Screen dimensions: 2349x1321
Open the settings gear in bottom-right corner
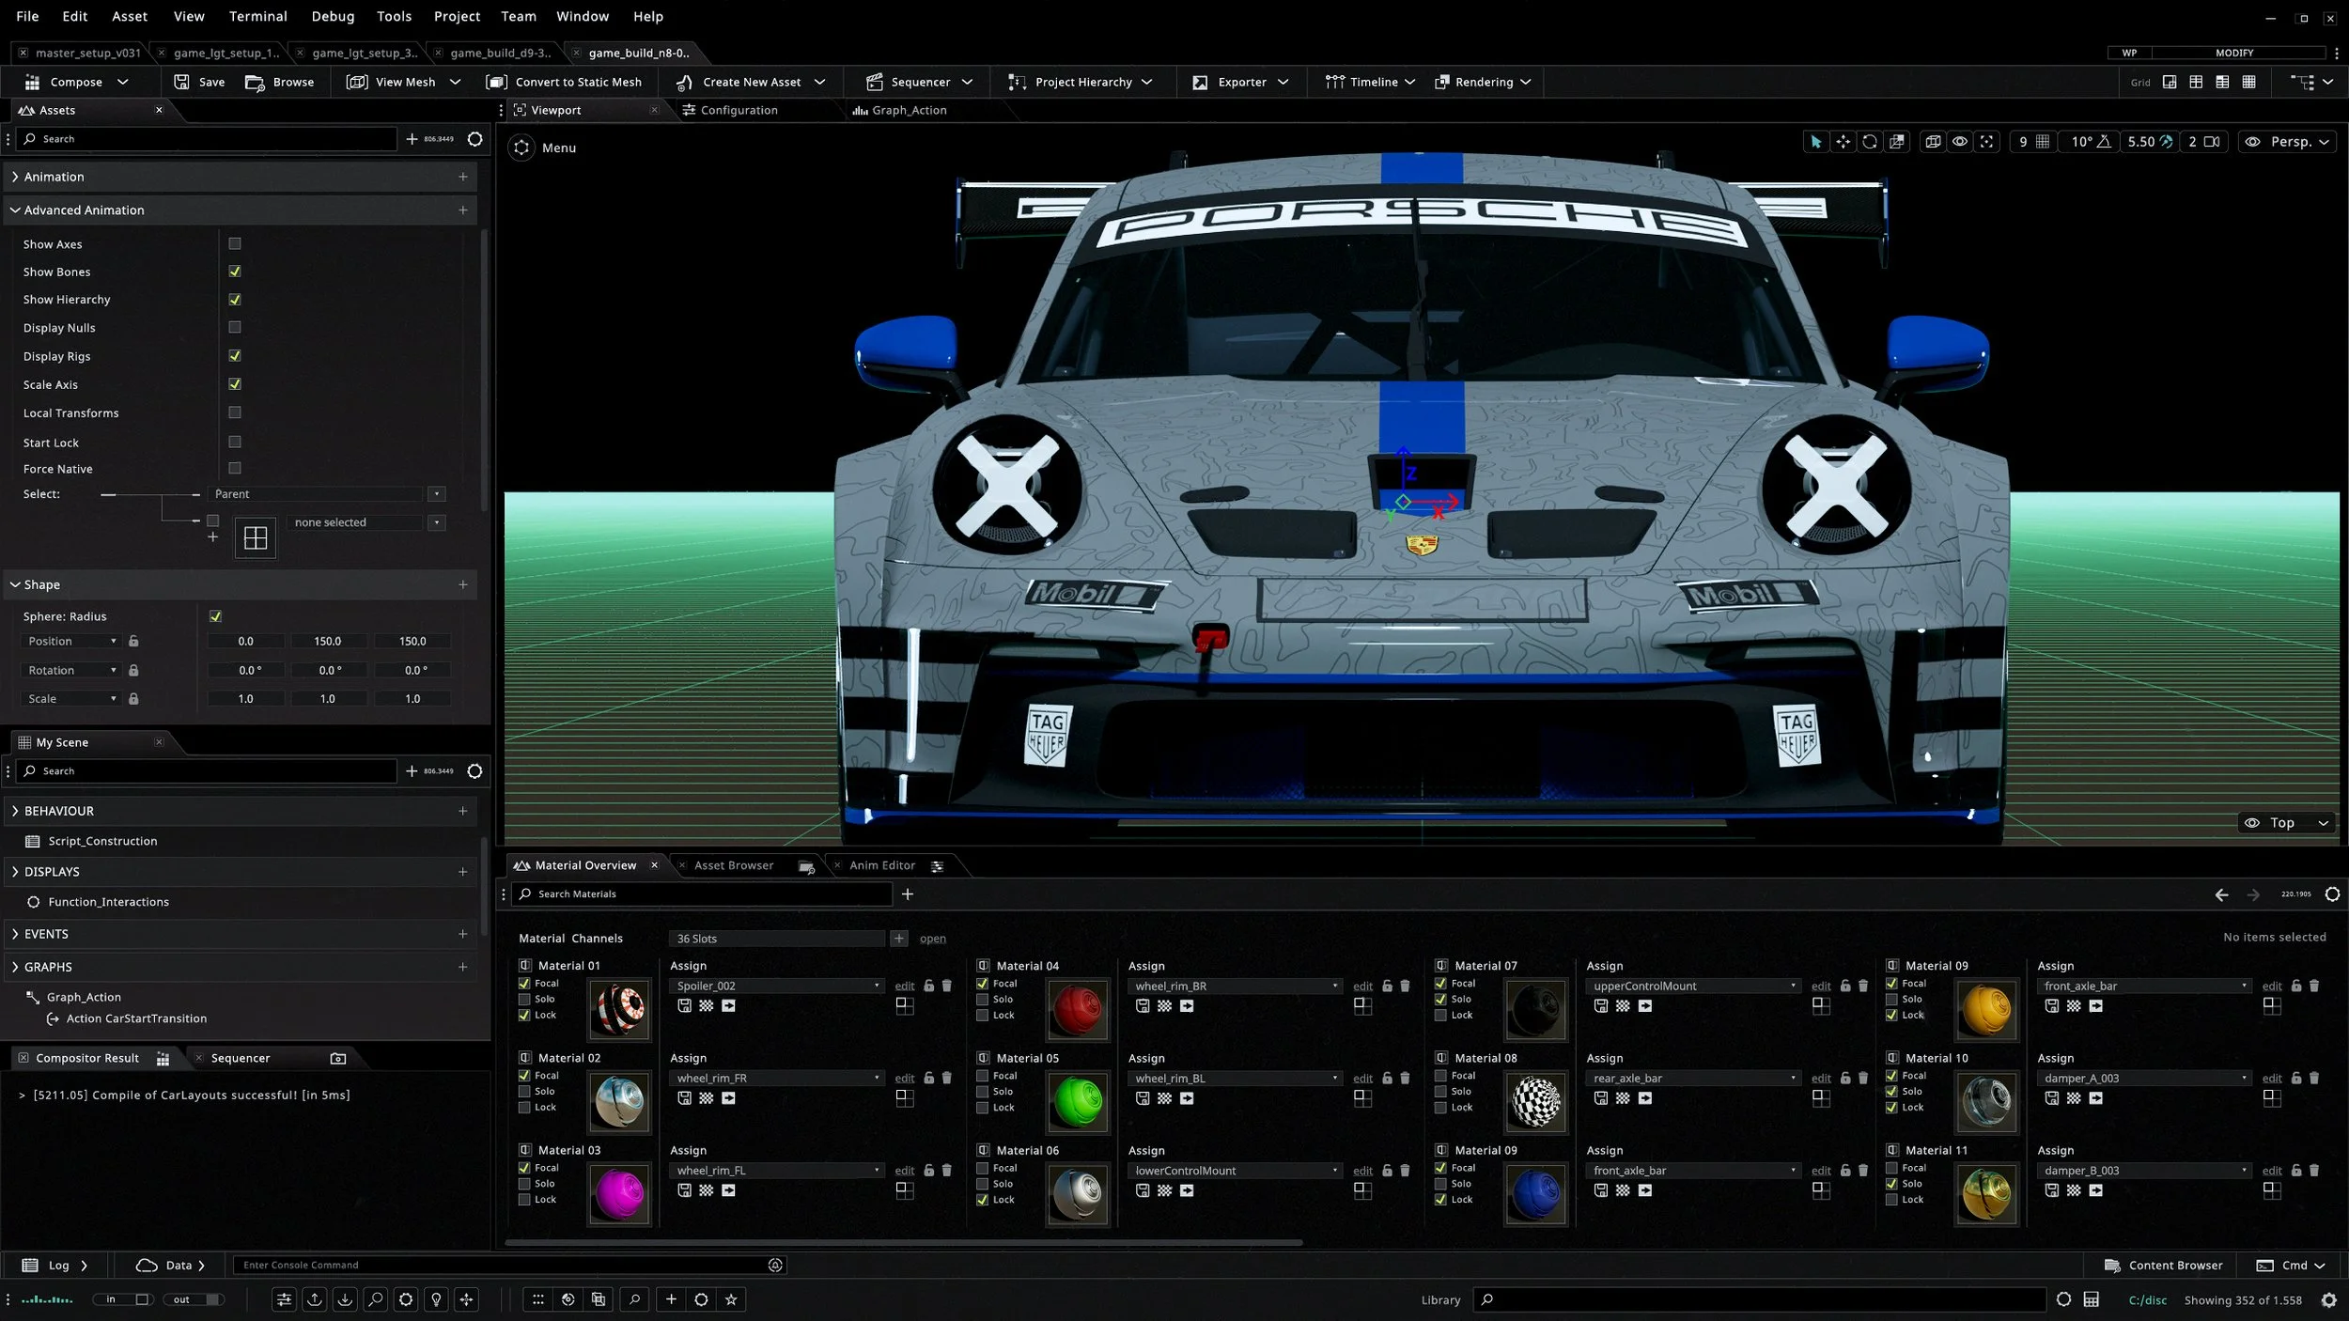[2329, 1300]
